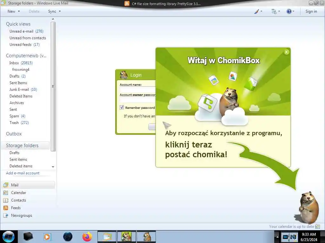Open the Trash folder
Viewport: 325px width, 243px height.
point(19,122)
